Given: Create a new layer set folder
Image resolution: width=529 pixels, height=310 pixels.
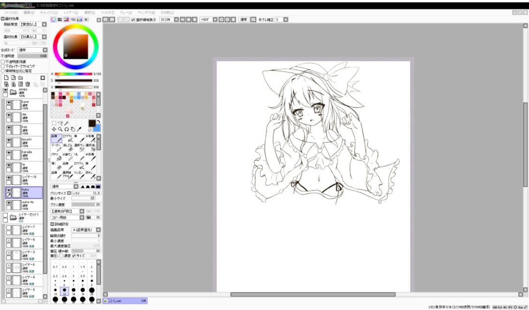Looking at the screenshot, I should pos(21,77).
